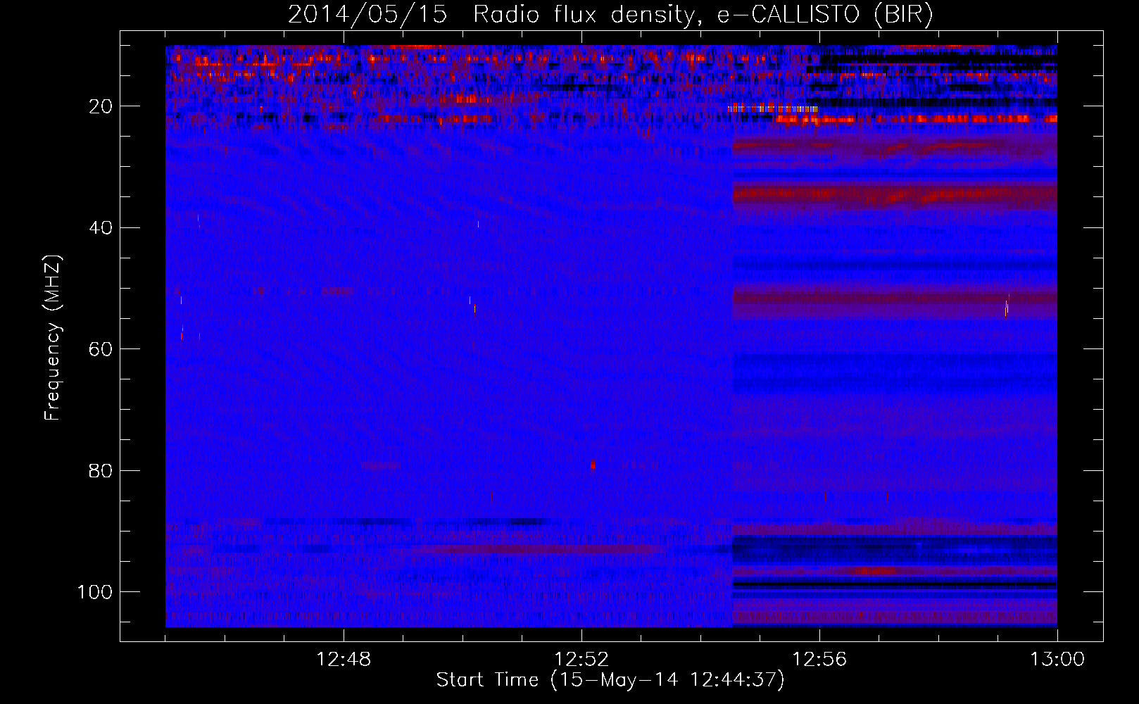Click the '60' frequency tick label
The width and height of the screenshot is (1139, 704).
coord(101,349)
